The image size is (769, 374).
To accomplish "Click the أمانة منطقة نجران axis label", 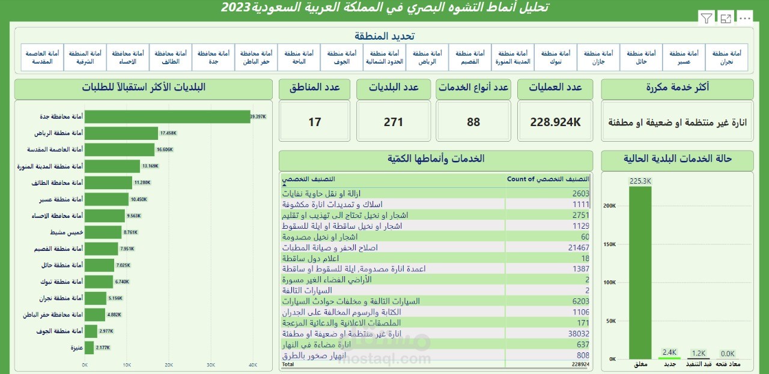I will click(60, 298).
